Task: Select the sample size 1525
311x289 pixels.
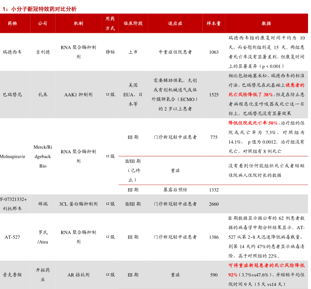Action: pos(214,95)
